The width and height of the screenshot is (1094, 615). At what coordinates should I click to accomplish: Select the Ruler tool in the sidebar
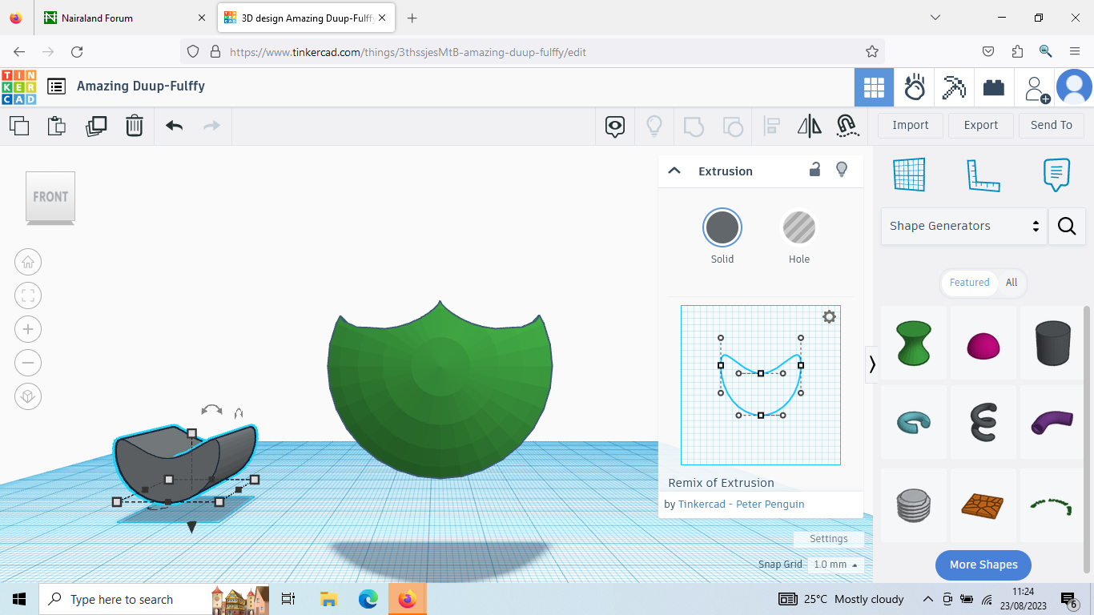[983, 176]
